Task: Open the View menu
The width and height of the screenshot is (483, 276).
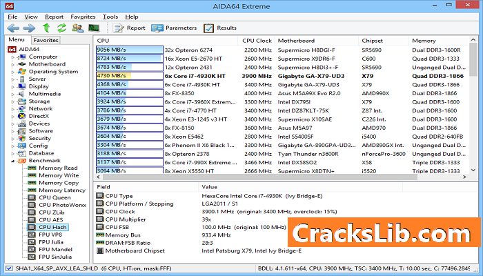Action: [31, 17]
